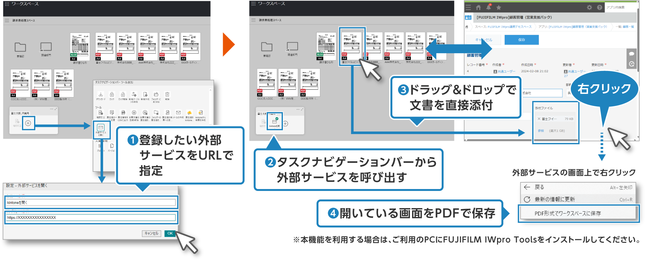Select 主要文書の登録/解除 star tool icon

[x=134, y=113]
